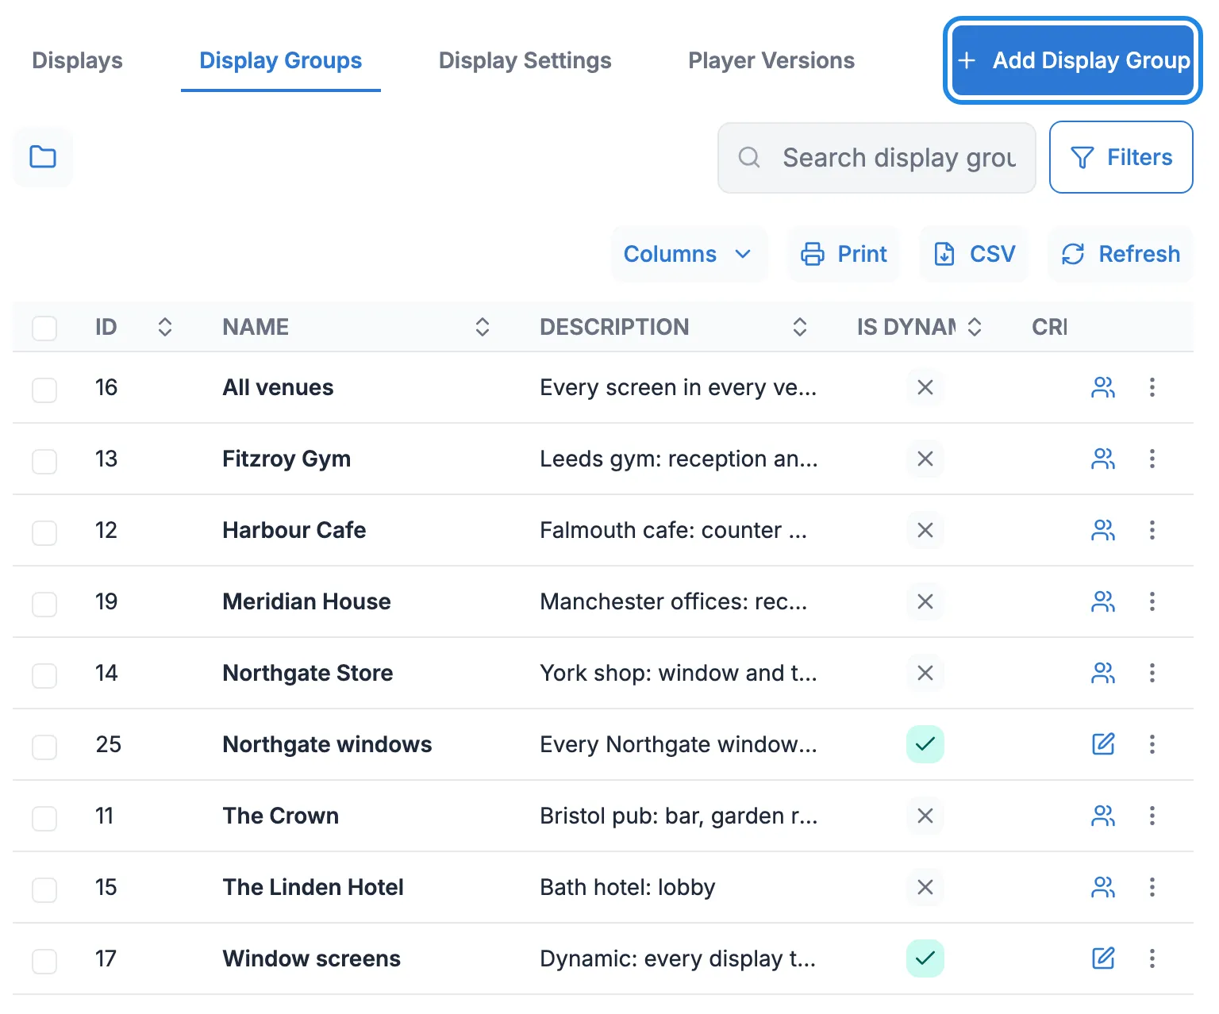
Task: Tick the checkbox for The Crown
Action: (x=44, y=818)
